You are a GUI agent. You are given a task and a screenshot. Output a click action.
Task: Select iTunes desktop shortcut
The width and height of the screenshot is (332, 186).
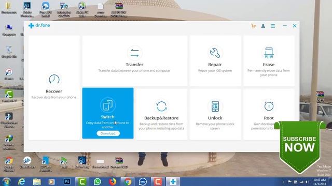click(x=9, y=74)
